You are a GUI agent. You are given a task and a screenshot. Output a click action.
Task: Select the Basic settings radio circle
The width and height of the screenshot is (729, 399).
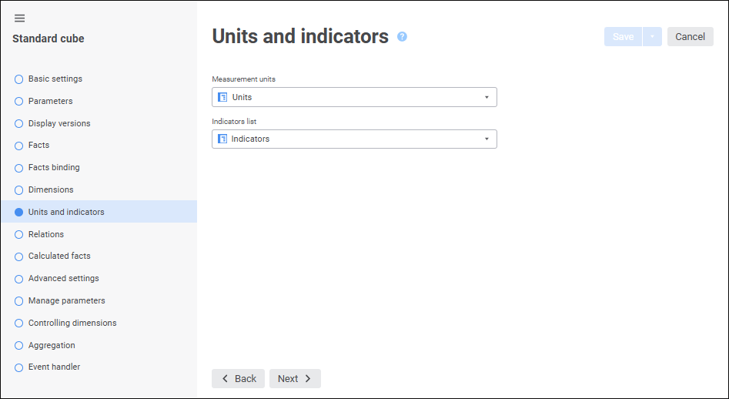[18, 79]
